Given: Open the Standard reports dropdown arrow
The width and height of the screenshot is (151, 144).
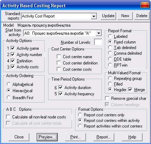Looking at the screenshot, I should [94, 16].
